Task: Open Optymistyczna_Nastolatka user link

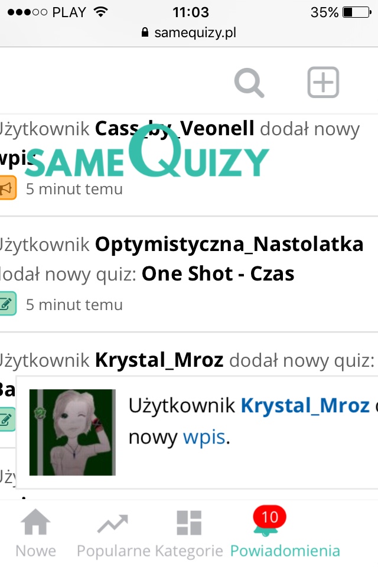Action: pyautogui.click(x=229, y=245)
